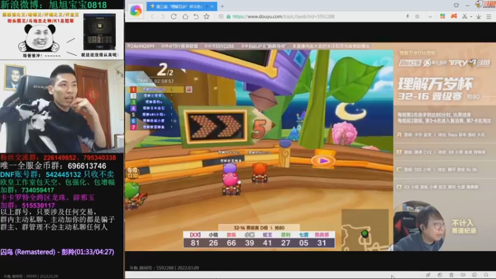Open the red game controller extension
This screenshot has height=279, width=496.
pos(454,16)
